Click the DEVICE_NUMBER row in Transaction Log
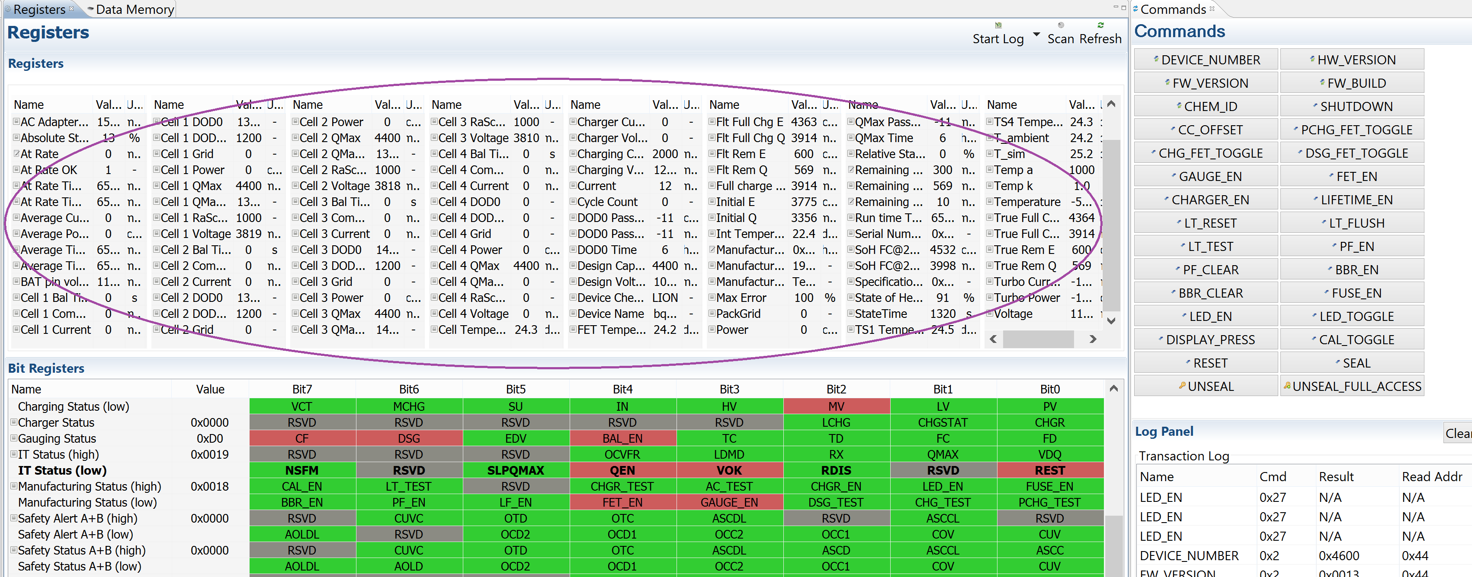Screen dimensions: 1472x577 (1304, 555)
